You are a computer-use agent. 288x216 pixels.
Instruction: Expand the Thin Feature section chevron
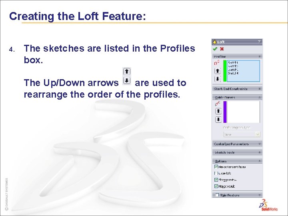coord(260,195)
